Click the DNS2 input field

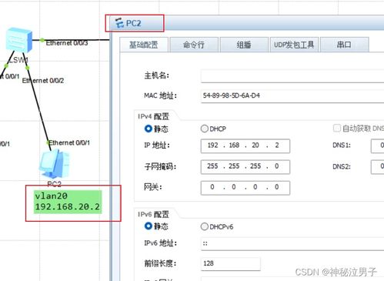pos(378,167)
